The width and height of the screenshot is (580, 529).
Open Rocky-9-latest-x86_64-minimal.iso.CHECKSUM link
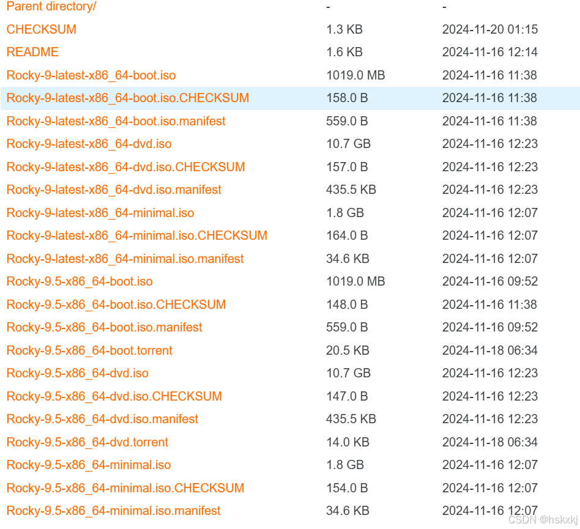tap(136, 235)
